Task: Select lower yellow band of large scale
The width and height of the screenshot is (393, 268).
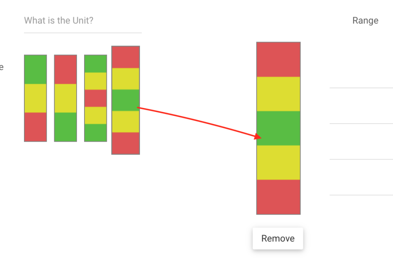Action: click(x=278, y=162)
